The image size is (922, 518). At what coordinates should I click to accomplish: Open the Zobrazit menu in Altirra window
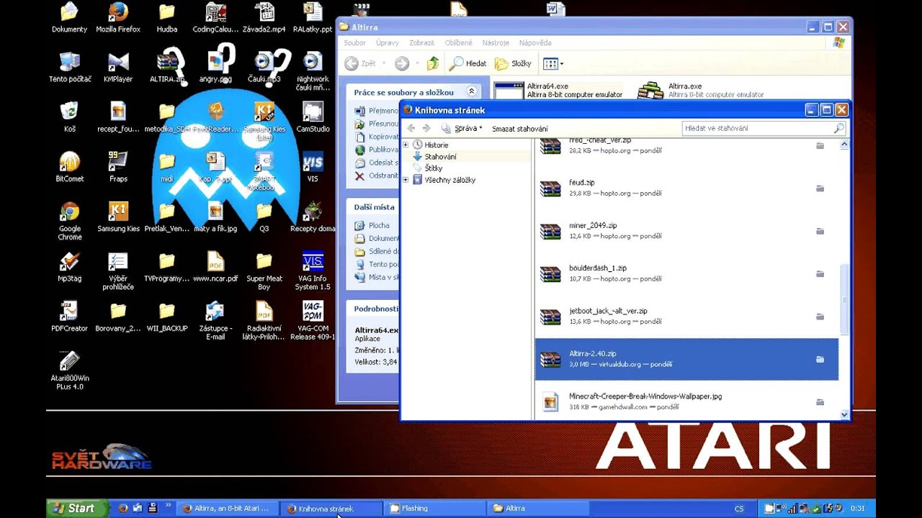coord(422,43)
